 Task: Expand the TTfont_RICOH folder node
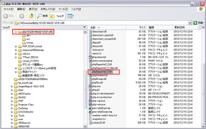(16, 57)
